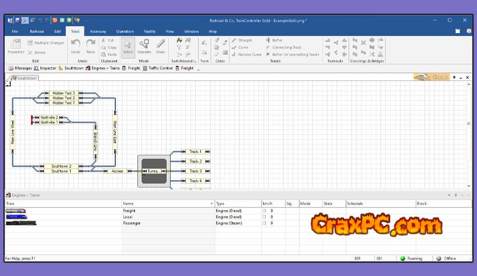Image resolution: width=477 pixels, height=276 pixels.
Task: Click the Undo arrow icon
Action: tap(75, 46)
